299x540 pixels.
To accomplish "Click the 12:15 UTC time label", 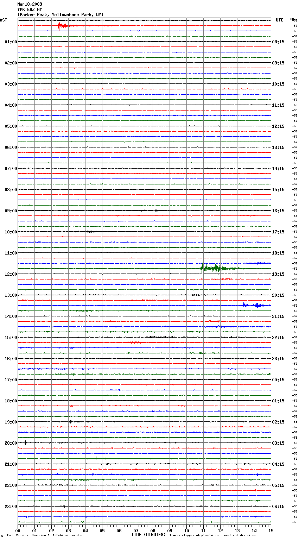I will [278, 126].
